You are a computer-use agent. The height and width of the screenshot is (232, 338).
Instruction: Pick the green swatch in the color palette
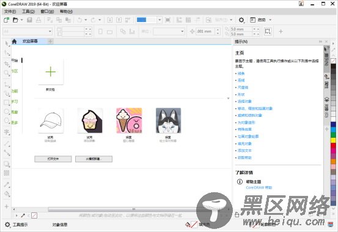click(x=333, y=135)
